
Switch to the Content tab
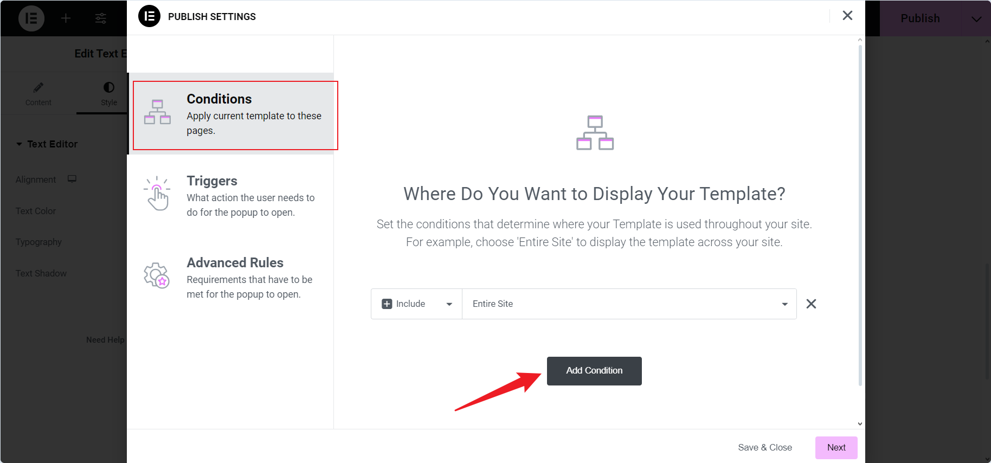click(x=38, y=94)
